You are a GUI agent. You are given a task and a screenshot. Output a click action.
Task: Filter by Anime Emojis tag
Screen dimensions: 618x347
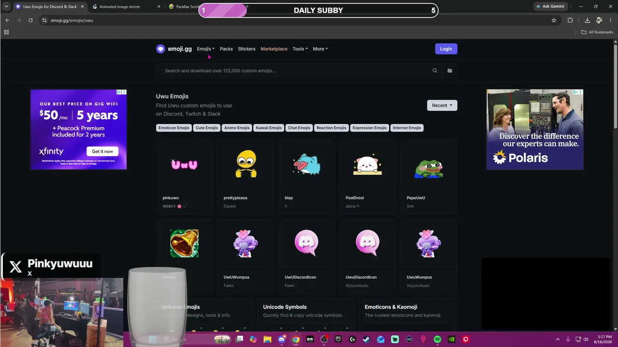coord(237,128)
